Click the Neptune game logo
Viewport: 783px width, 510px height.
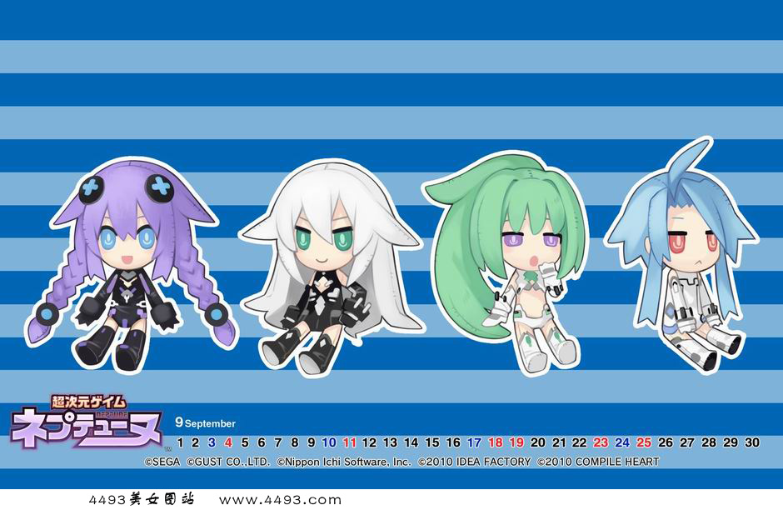86,421
